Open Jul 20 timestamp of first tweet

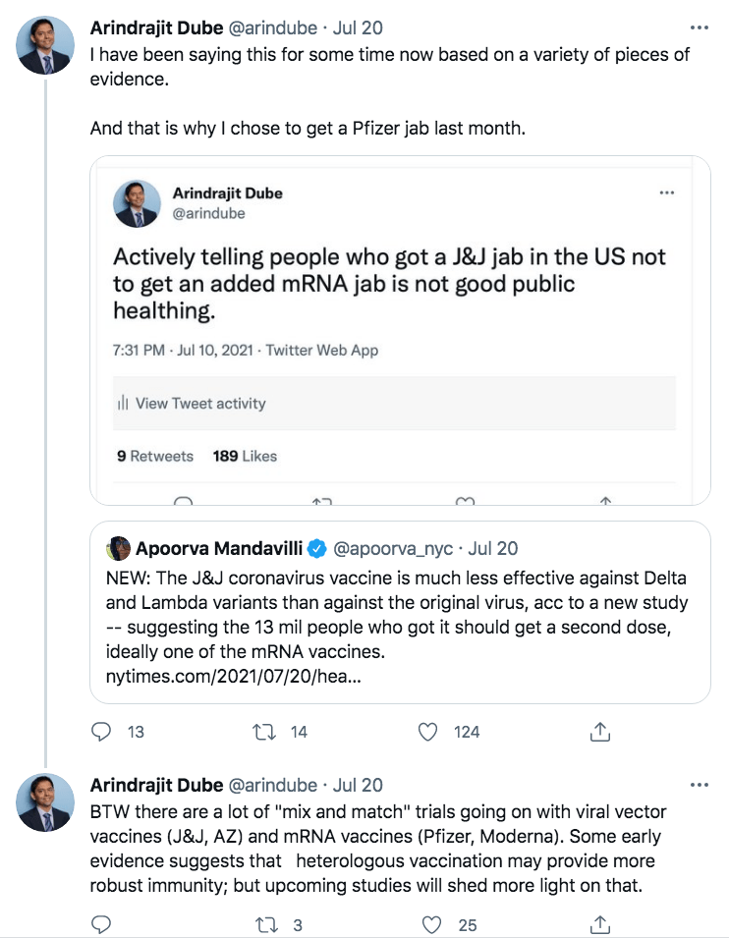(x=358, y=28)
